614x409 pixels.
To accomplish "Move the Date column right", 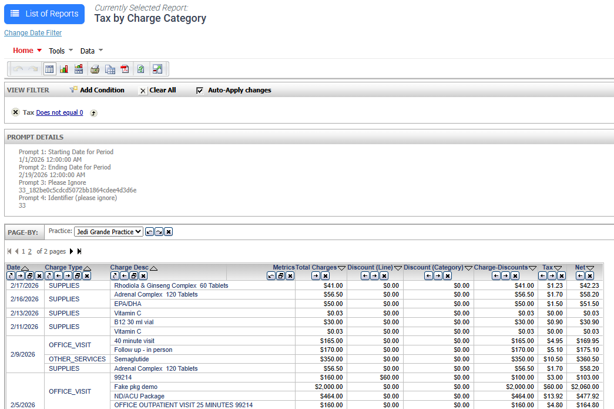I will [20, 275].
